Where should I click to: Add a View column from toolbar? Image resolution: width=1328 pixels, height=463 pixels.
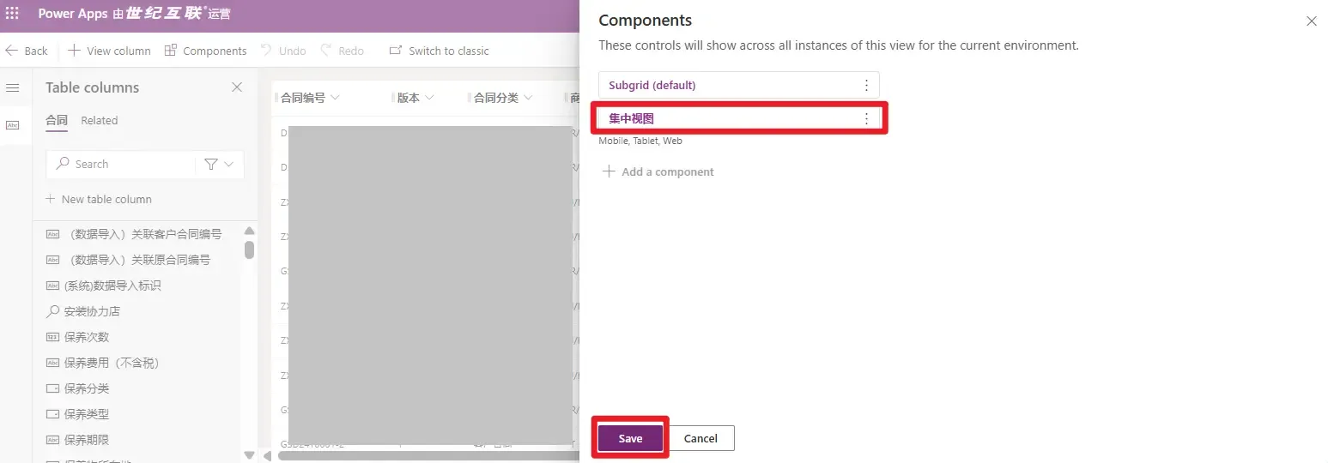(x=109, y=51)
